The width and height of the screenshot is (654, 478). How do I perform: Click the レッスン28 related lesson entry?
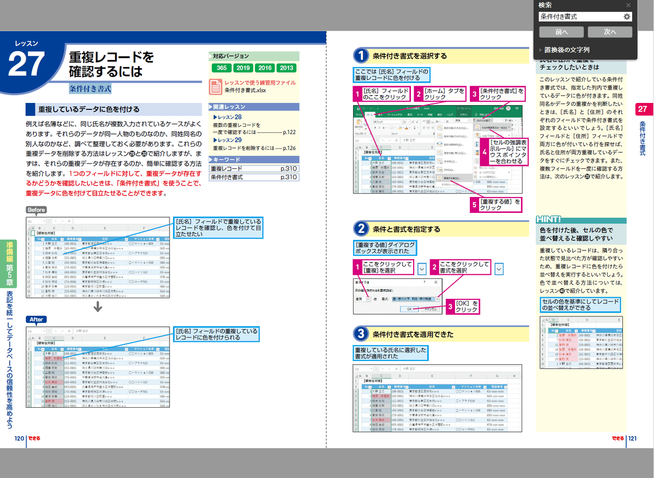227,117
